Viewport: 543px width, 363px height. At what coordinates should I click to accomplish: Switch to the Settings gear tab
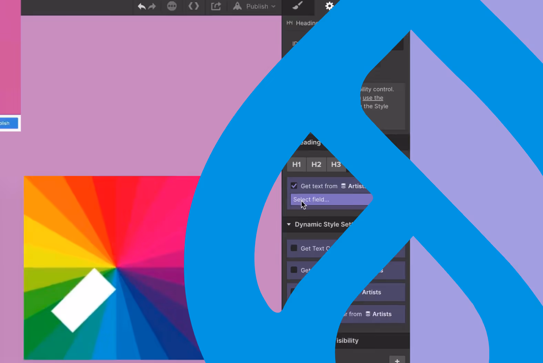(329, 6)
